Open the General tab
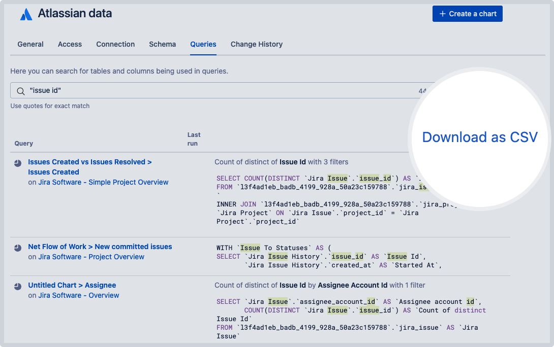The width and height of the screenshot is (554, 347). [30, 44]
